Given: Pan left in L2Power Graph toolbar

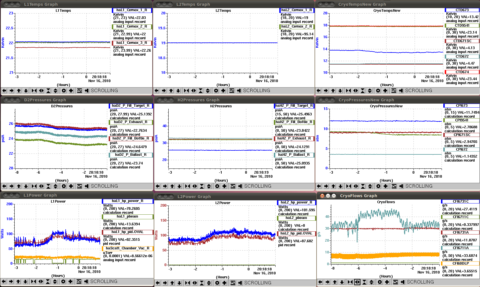Looking at the screenshot, I should coord(158,283).
